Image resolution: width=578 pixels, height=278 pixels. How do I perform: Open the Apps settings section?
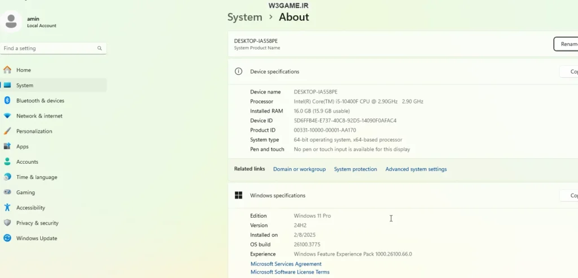[54, 146]
